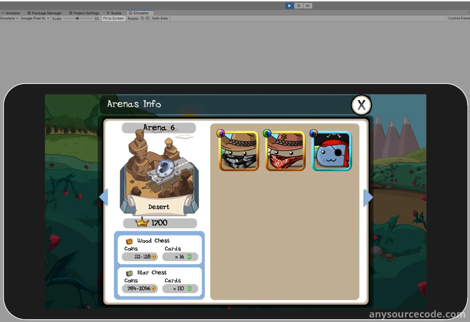Close the Arenas Info popup
The width and height of the screenshot is (470, 322).
coord(361,105)
